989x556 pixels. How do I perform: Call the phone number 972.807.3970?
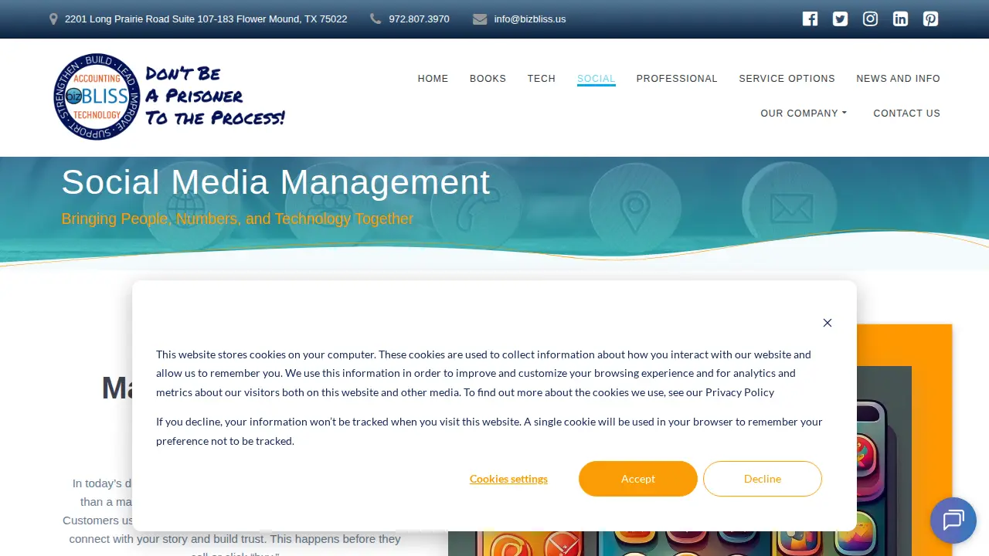419,19
